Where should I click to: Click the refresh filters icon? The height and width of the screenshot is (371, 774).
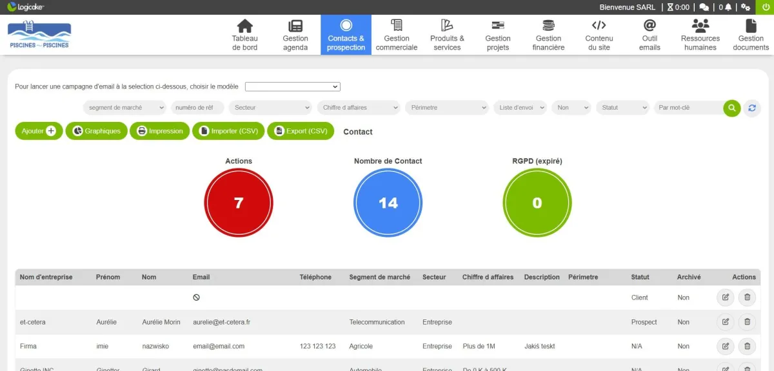click(x=751, y=108)
